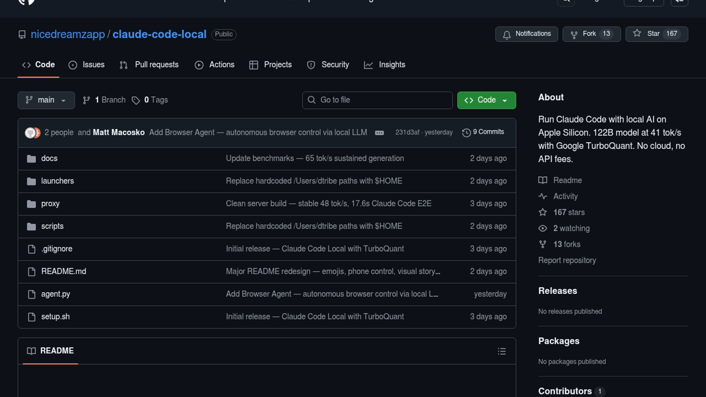Click the tags icon next to 0 Tags
The image size is (706, 397).
coord(136,100)
